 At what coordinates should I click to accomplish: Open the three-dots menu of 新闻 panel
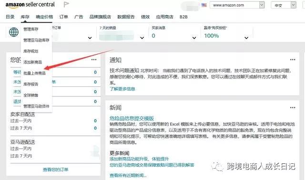point(293,107)
